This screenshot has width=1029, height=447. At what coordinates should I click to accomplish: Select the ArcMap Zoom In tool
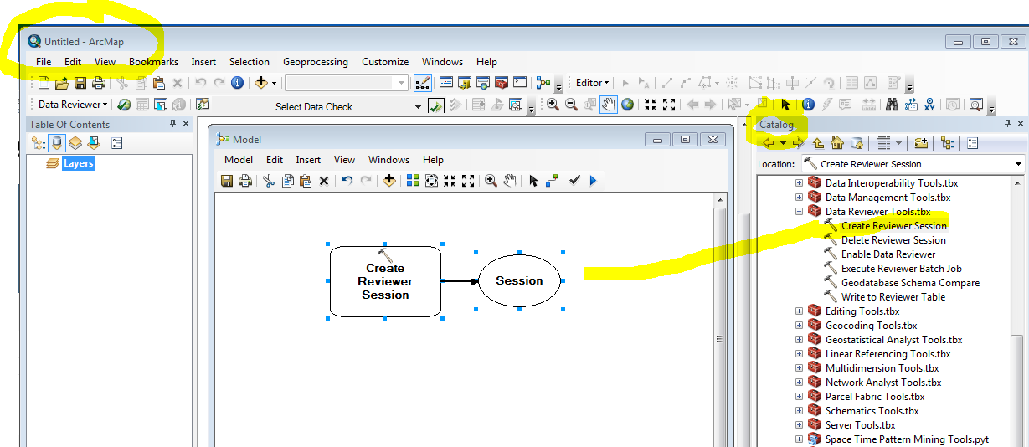click(x=553, y=105)
